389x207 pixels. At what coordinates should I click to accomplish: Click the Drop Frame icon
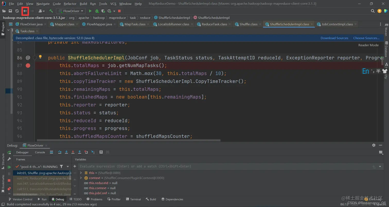pyautogui.click(x=86, y=152)
